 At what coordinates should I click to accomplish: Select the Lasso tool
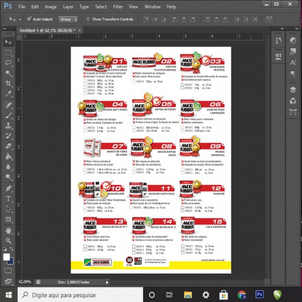pos(8,63)
